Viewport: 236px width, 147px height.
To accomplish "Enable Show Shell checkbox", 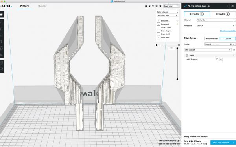I will pos(159,34).
